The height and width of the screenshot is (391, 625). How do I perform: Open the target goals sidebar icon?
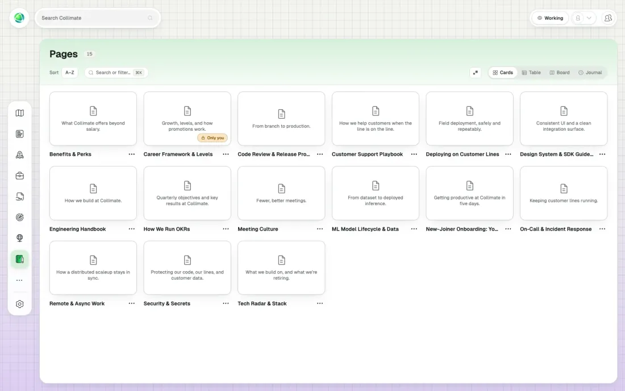(19, 217)
